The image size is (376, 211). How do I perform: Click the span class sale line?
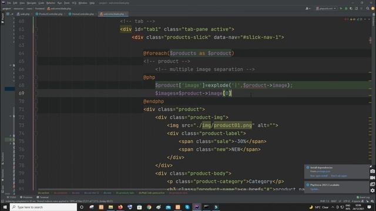(223, 141)
